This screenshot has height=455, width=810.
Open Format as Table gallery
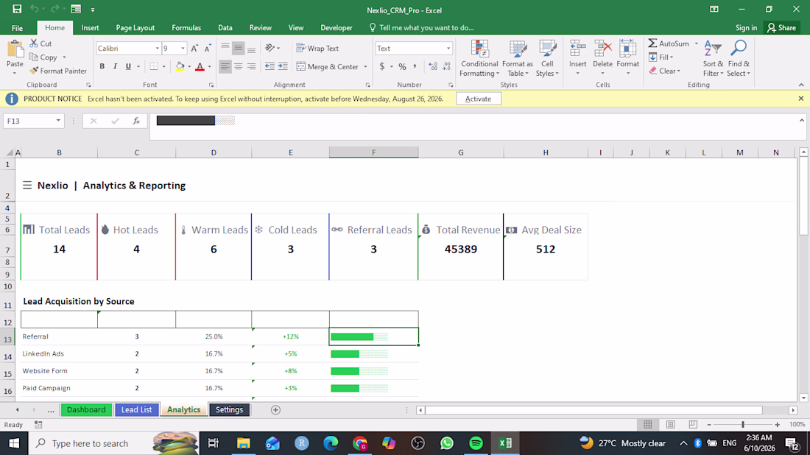click(517, 58)
